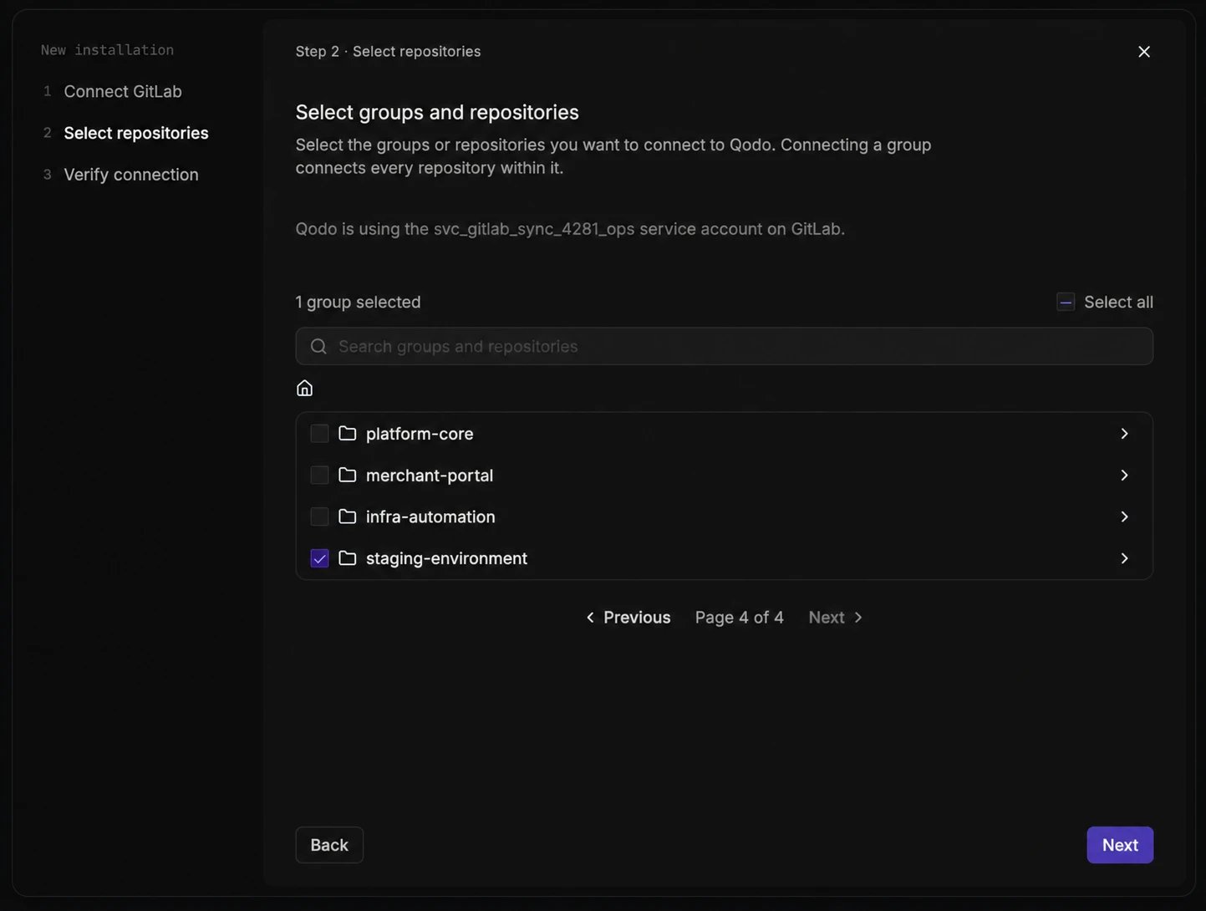Screen dimensions: 1206x911
Task: Expand the infra-automation group chevron
Action: click(1124, 517)
